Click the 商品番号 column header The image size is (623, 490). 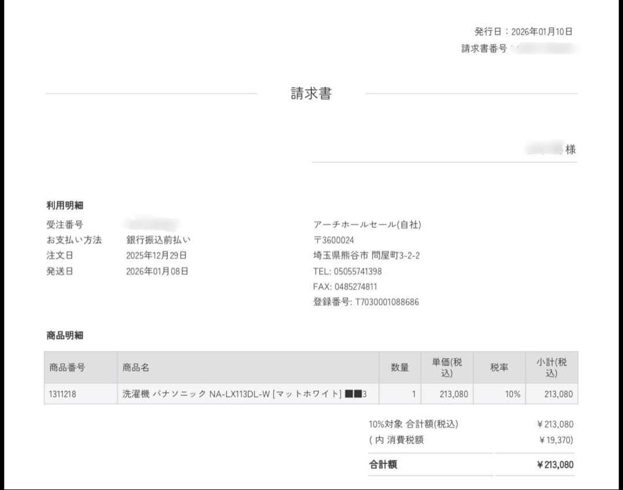(67, 367)
